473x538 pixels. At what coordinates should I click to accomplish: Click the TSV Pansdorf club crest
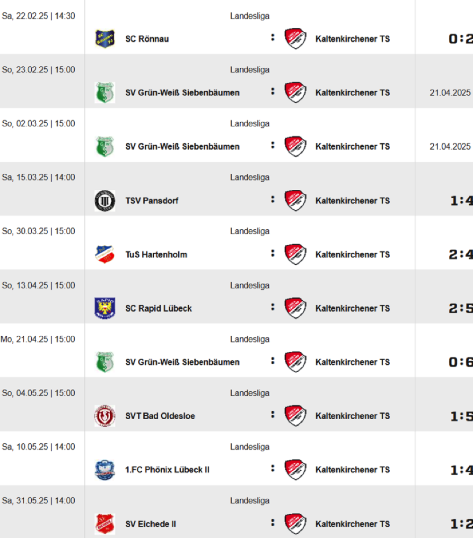(x=105, y=200)
